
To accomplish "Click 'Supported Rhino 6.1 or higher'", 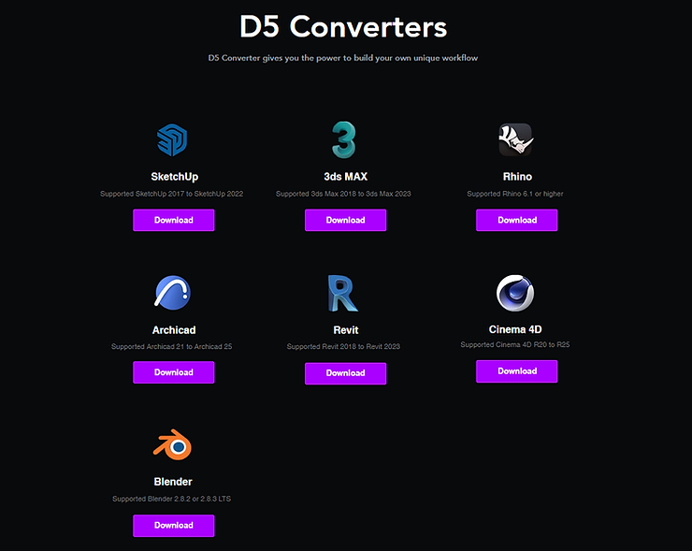I will tap(515, 194).
